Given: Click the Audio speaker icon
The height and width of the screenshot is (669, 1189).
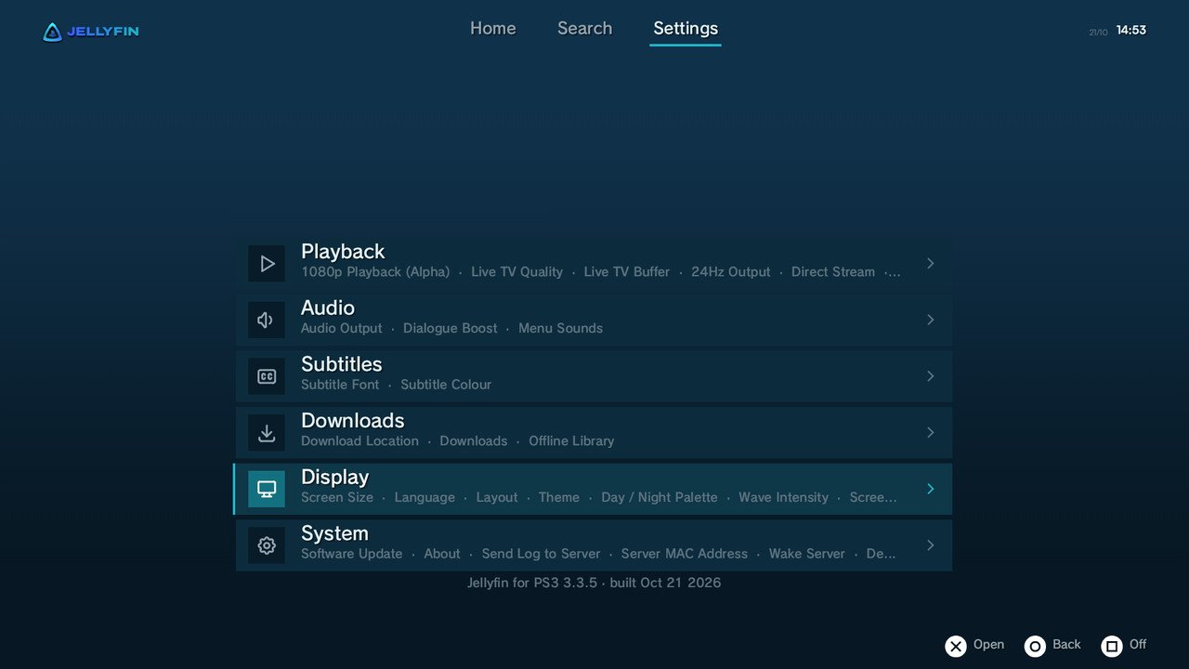Looking at the screenshot, I should pos(267,320).
